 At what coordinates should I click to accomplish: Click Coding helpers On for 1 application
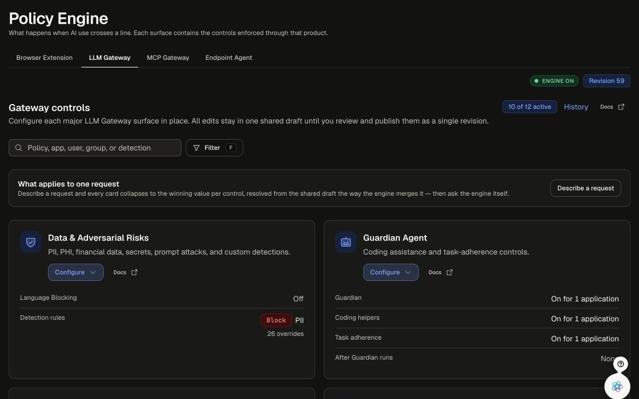pyautogui.click(x=585, y=319)
